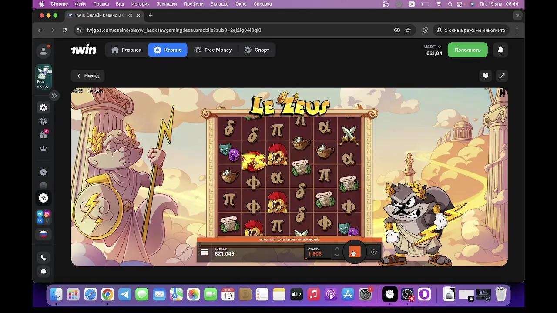Viewport: 557px width, 313px height.
Task: Open the OS app download icon
Action: point(44,198)
